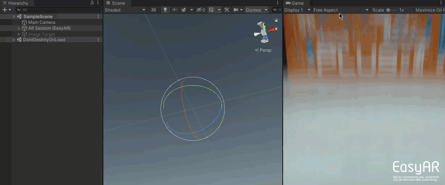Open the Free Aspect dropdown
This screenshot has height=185, width=445.
pyautogui.click(x=341, y=10)
